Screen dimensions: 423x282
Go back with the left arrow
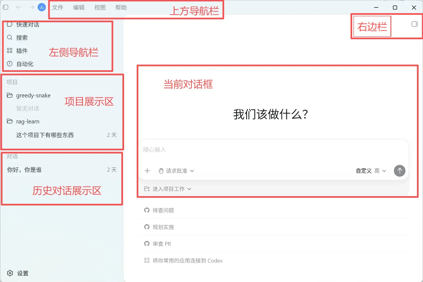click(x=19, y=7)
